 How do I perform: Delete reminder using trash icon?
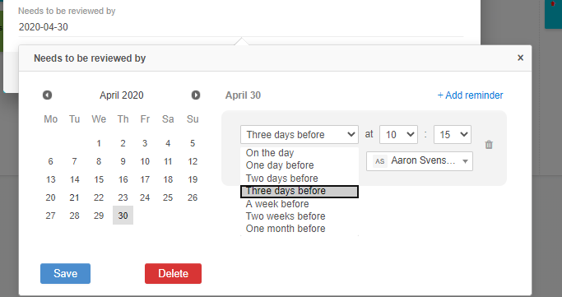pyautogui.click(x=489, y=144)
